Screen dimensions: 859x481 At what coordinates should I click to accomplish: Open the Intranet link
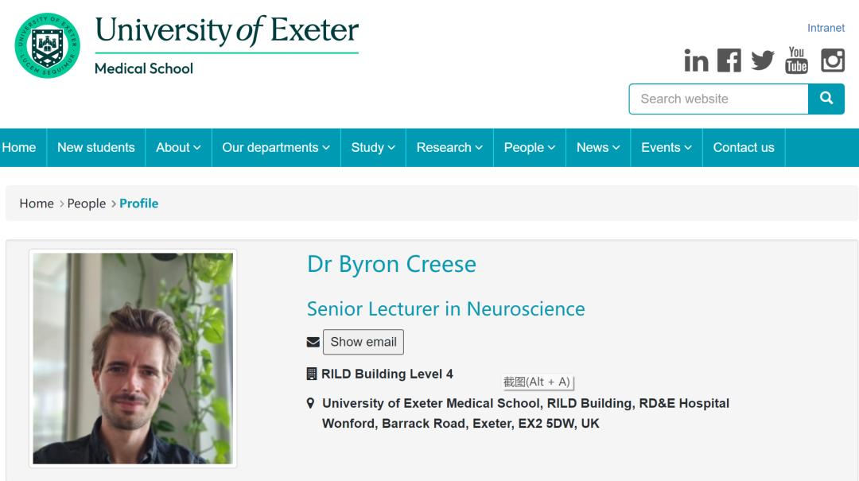(x=826, y=28)
